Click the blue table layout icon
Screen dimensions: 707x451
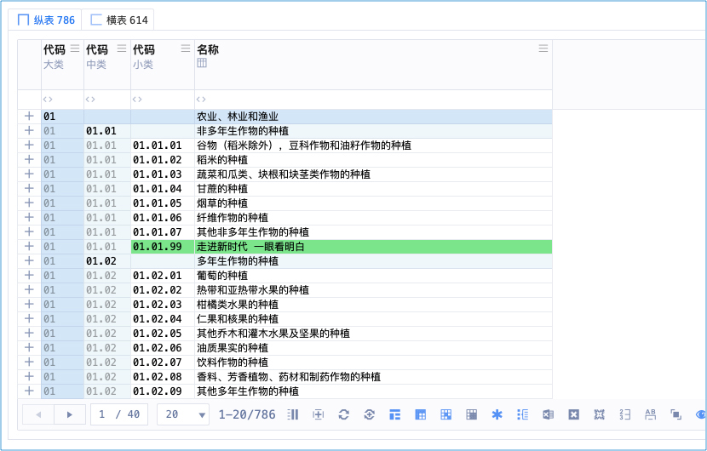(x=420, y=414)
